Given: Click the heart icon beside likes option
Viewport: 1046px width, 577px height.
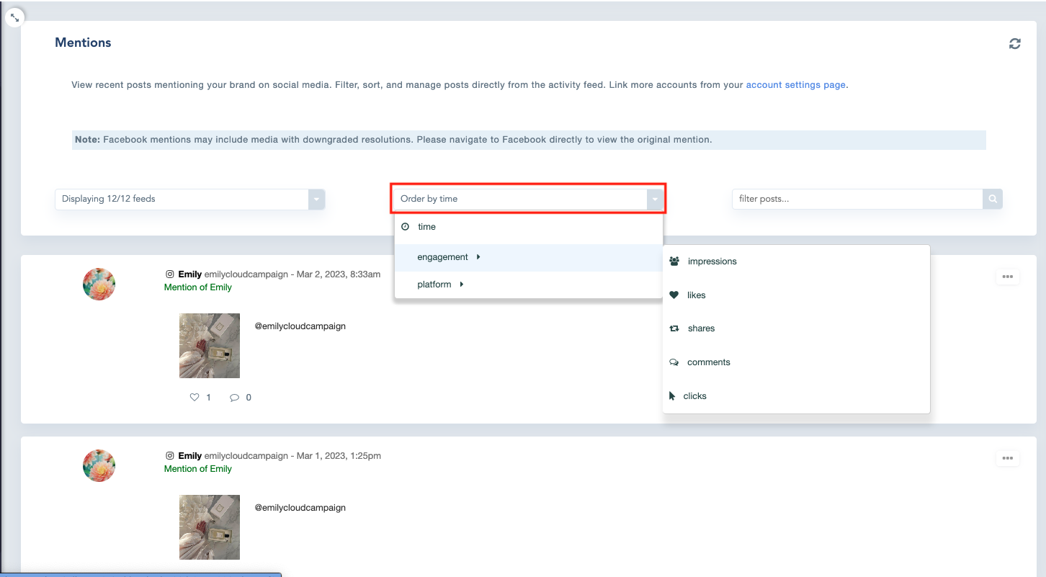Looking at the screenshot, I should pos(674,295).
